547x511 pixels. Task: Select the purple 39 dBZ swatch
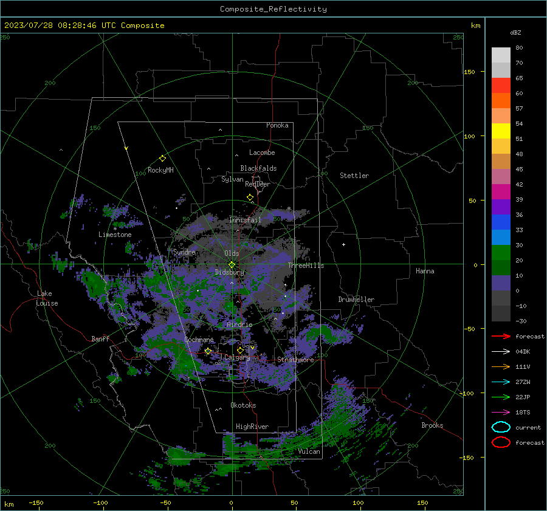[501, 207]
